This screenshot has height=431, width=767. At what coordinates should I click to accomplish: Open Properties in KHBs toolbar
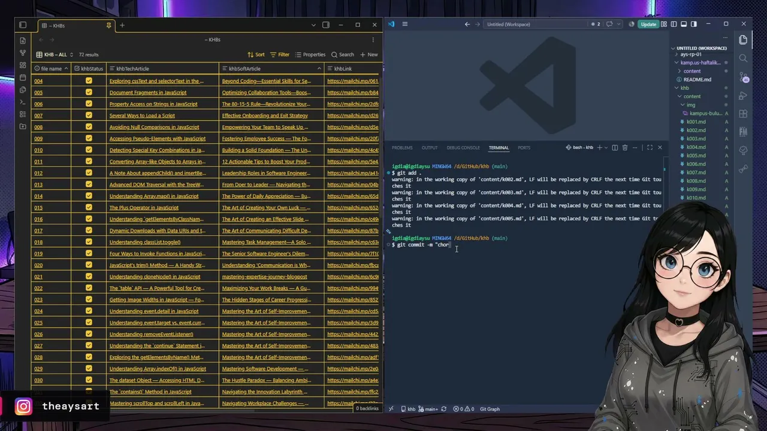[x=310, y=54]
